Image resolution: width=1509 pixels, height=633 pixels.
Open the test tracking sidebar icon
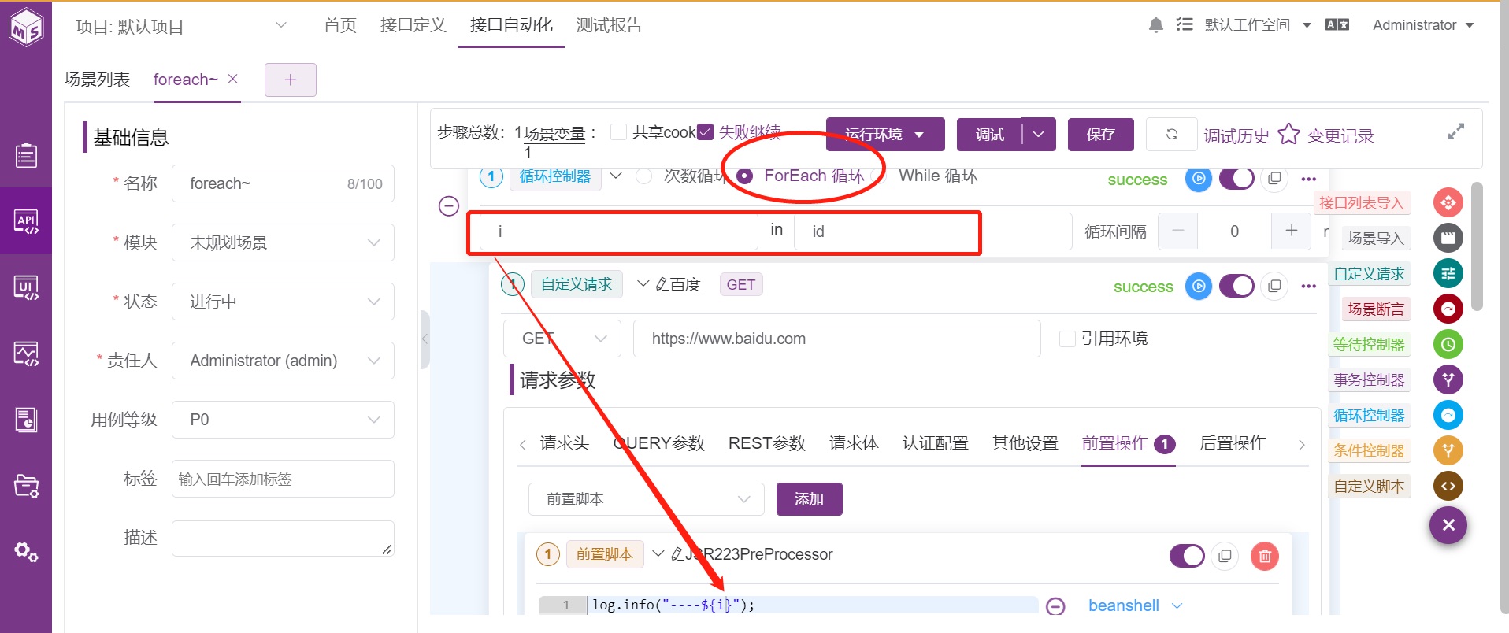(x=26, y=155)
